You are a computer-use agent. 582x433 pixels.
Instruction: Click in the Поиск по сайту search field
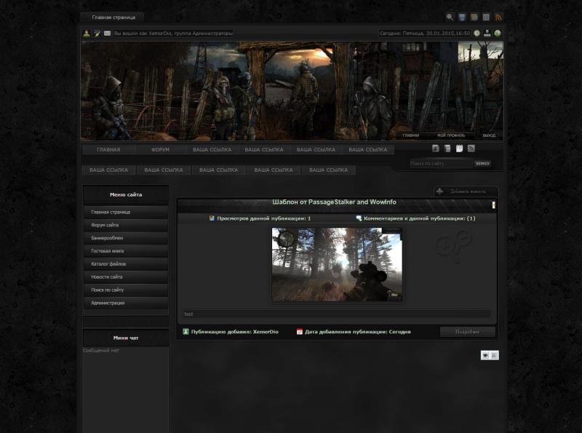click(440, 164)
